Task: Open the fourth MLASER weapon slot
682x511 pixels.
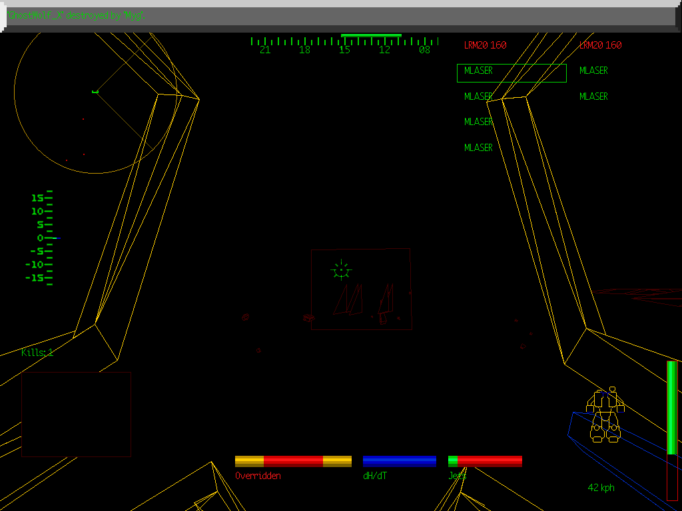Action: pos(478,147)
